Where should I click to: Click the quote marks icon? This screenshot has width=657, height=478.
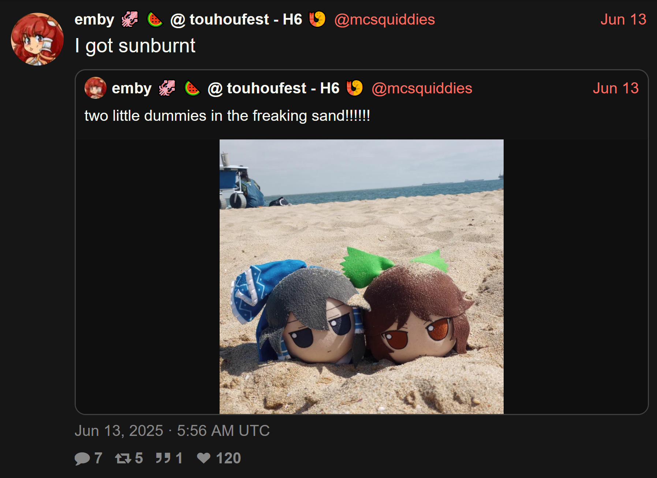pos(163,458)
